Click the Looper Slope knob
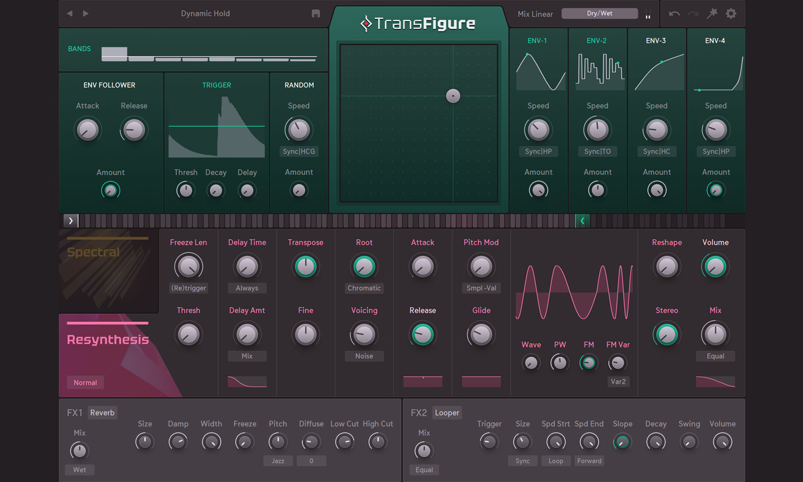This screenshot has height=482, width=803. tap(622, 442)
